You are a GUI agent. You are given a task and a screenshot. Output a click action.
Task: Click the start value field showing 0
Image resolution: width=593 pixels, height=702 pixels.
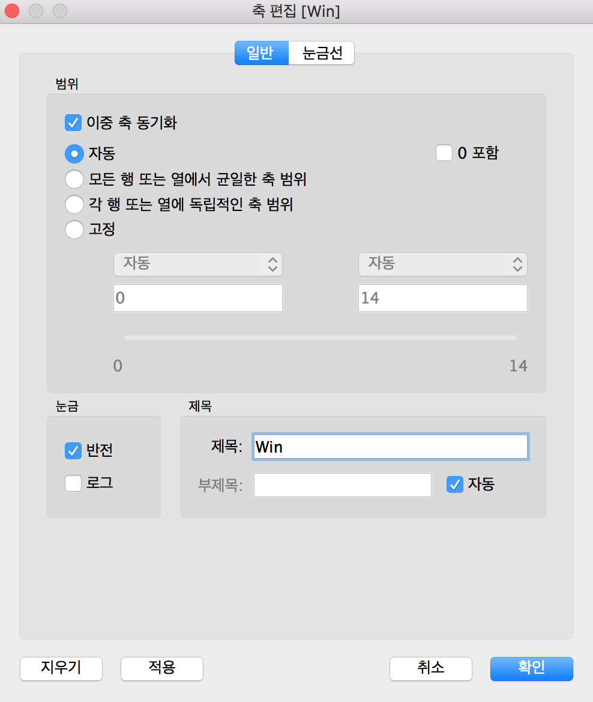click(197, 298)
